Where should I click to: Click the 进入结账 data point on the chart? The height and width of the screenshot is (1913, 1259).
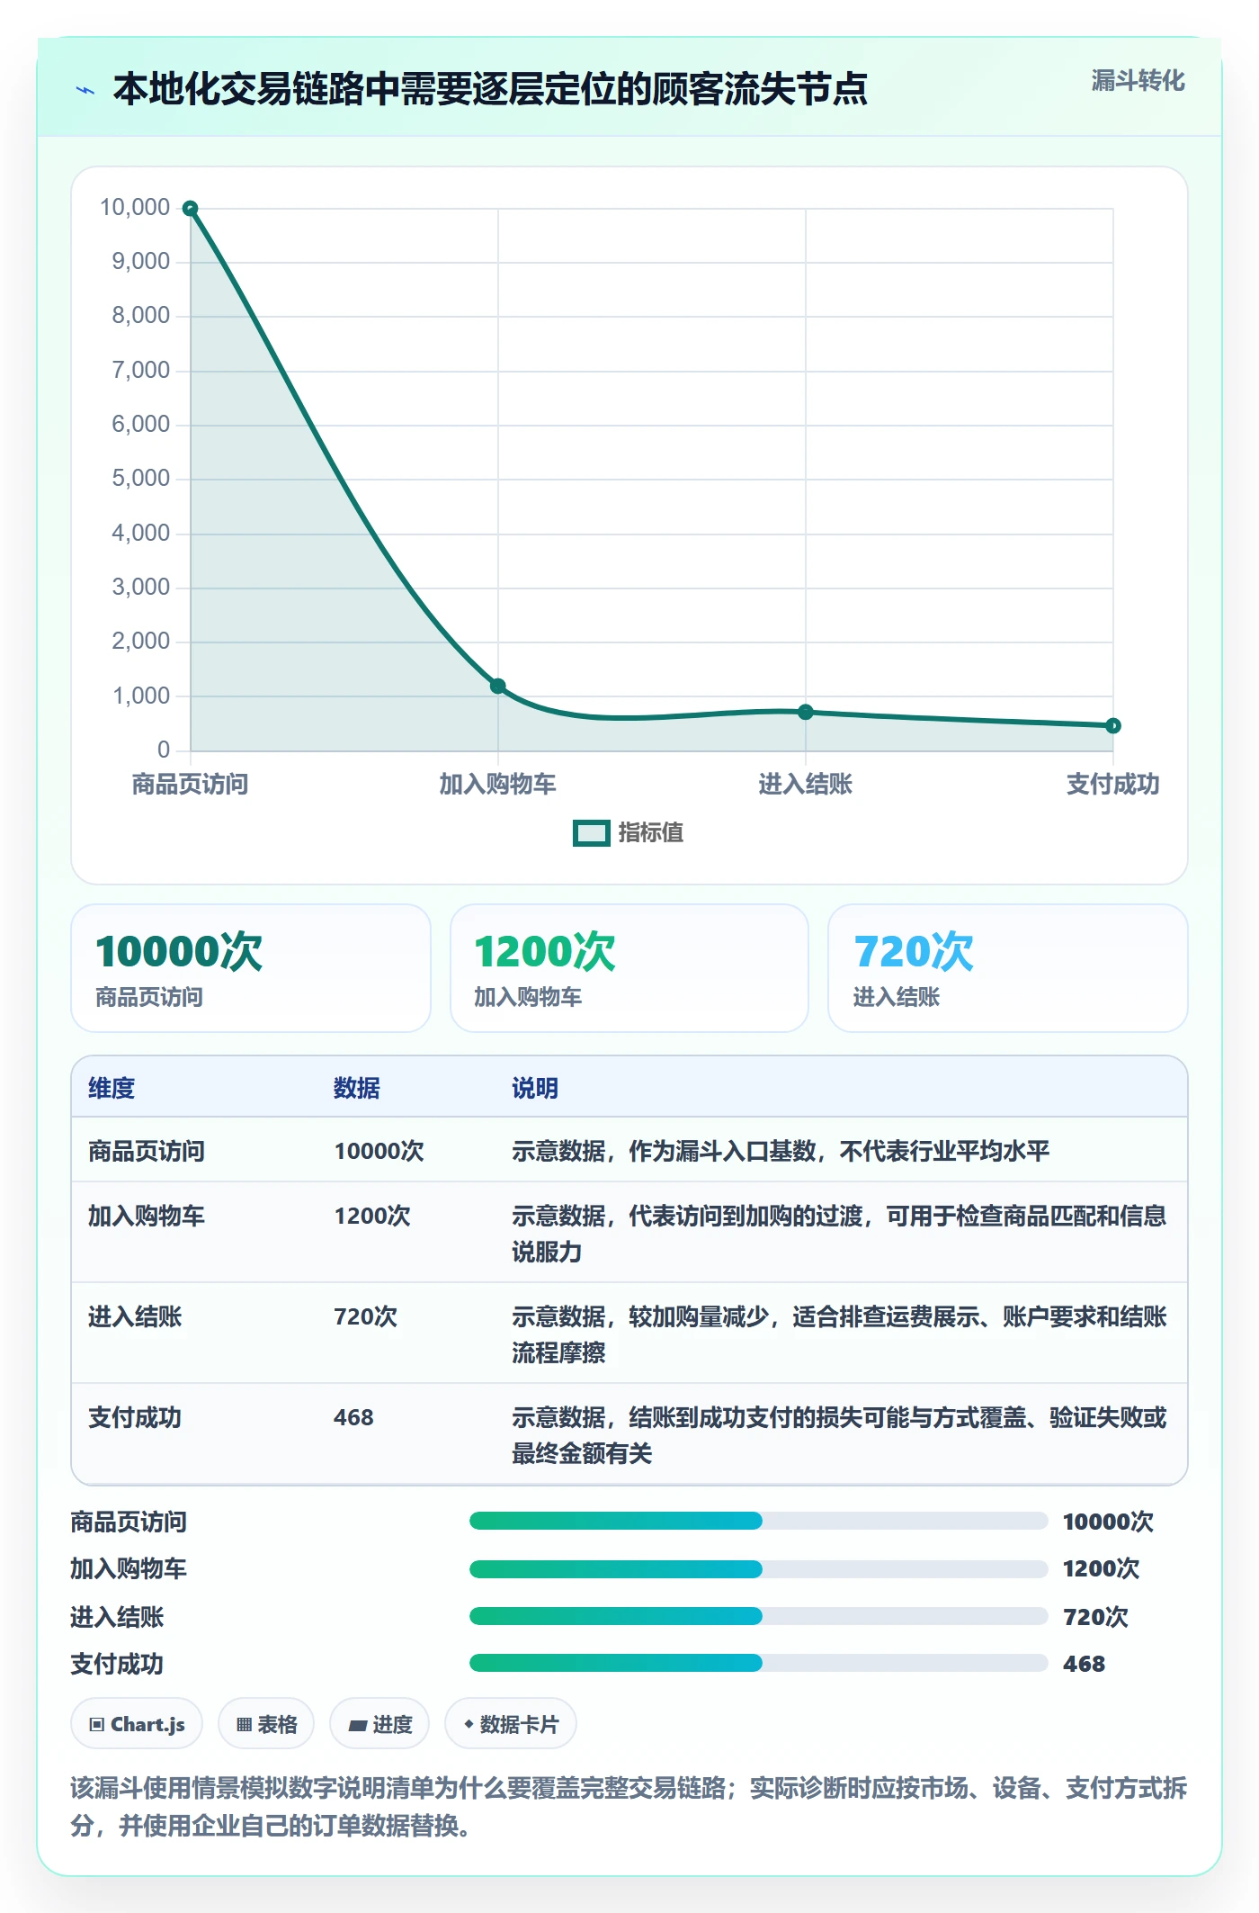pyautogui.click(x=806, y=712)
